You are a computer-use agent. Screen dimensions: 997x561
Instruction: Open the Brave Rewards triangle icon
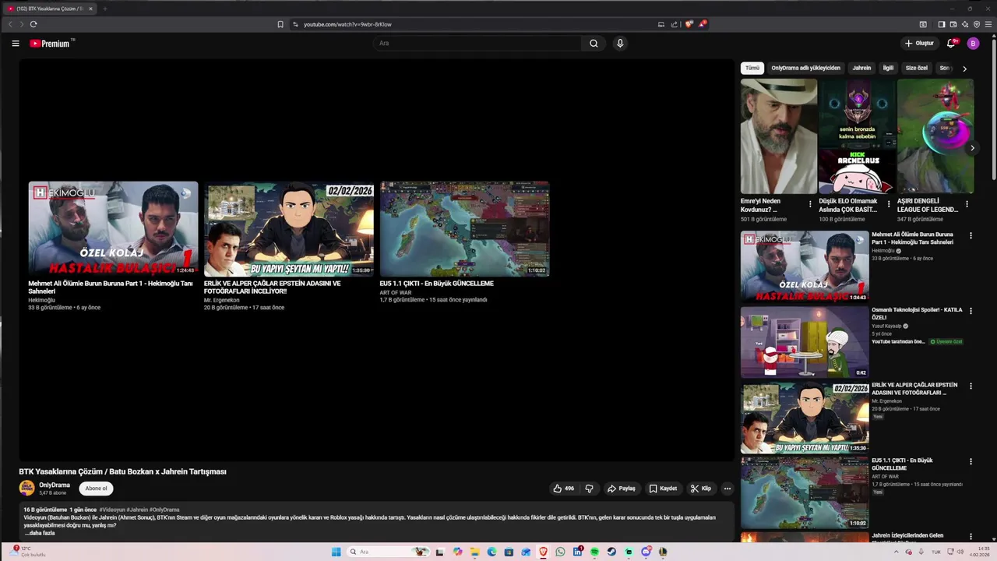pos(702,24)
